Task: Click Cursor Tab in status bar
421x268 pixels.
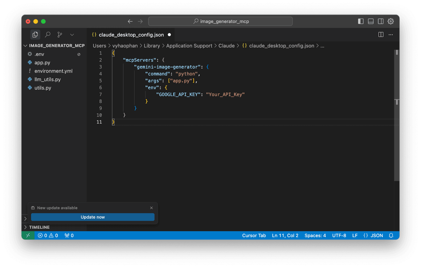Action: [254, 235]
